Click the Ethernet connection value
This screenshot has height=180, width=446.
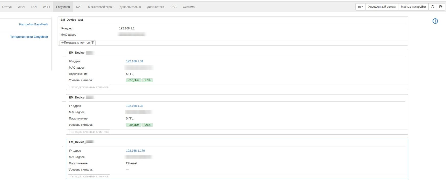tap(132, 163)
